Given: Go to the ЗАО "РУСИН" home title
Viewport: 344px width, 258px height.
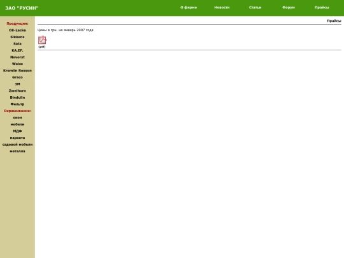Looking at the screenshot, I should coord(22,8).
